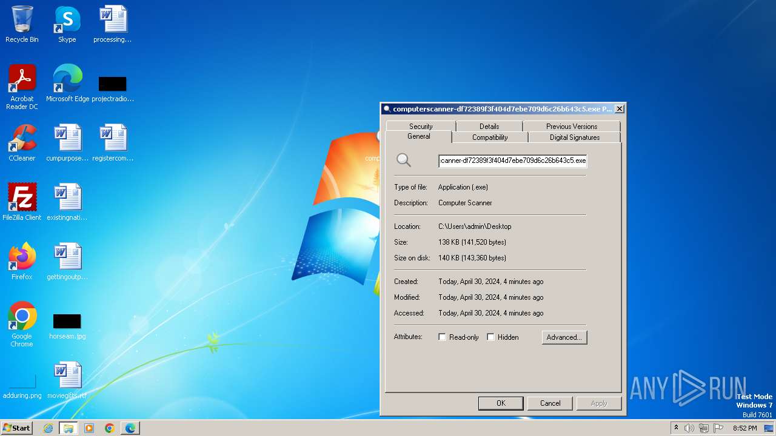Switch to the Security tab
Screen dimensions: 776x436
point(421,127)
